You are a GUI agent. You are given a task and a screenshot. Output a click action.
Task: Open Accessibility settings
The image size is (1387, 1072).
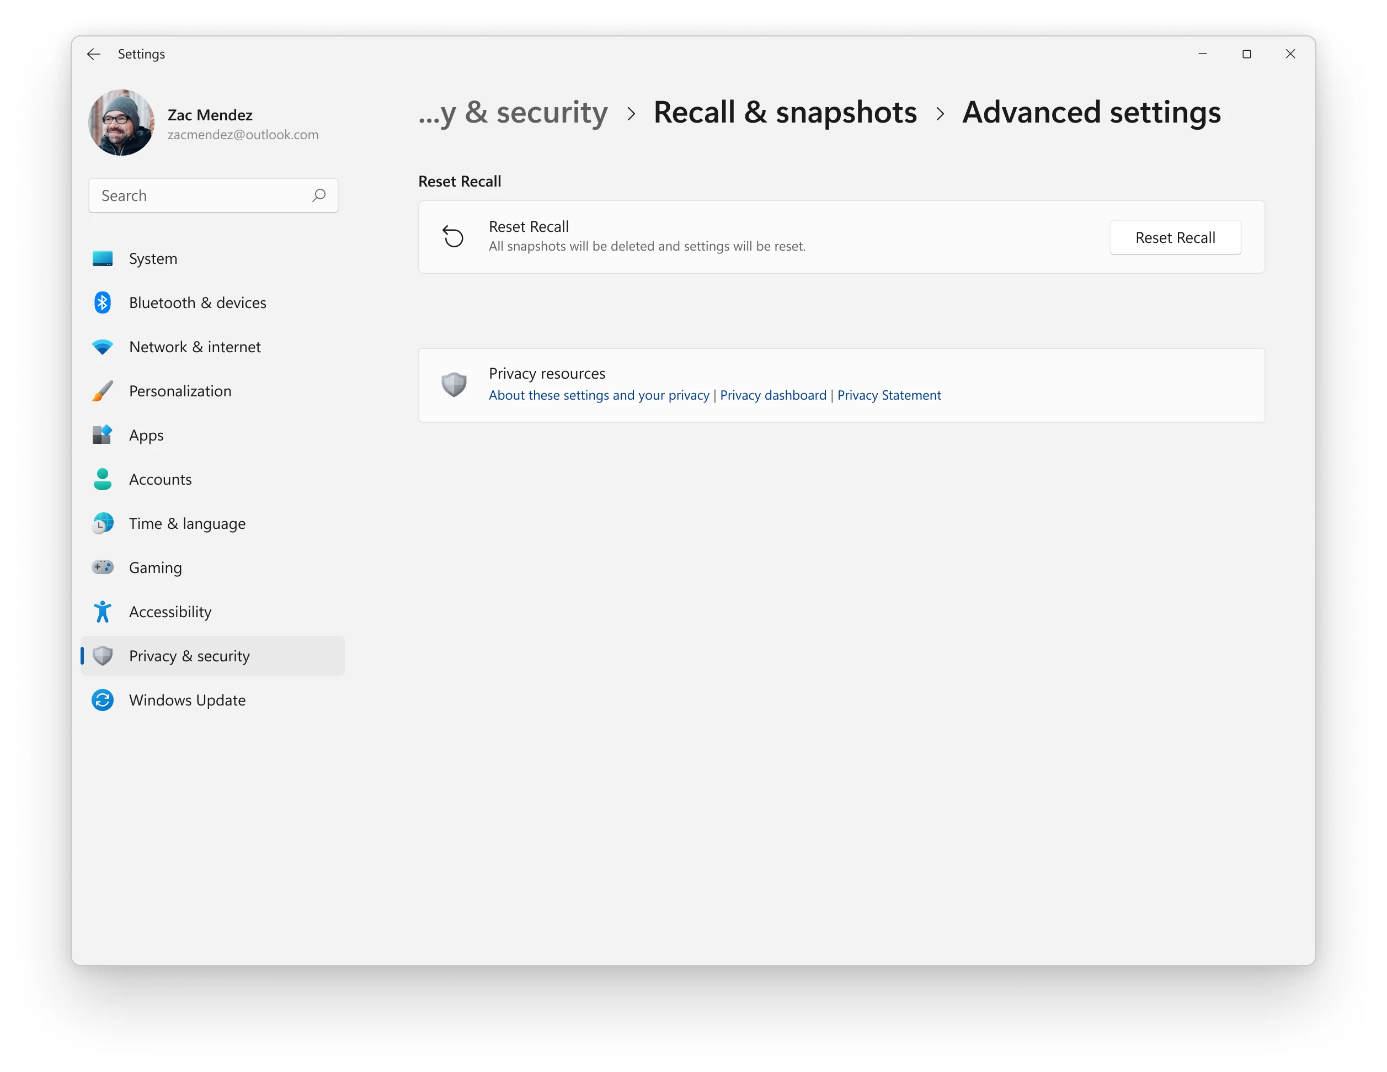[x=213, y=612]
